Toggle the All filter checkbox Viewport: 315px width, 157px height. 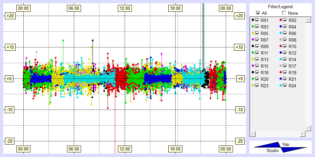point(258,13)
